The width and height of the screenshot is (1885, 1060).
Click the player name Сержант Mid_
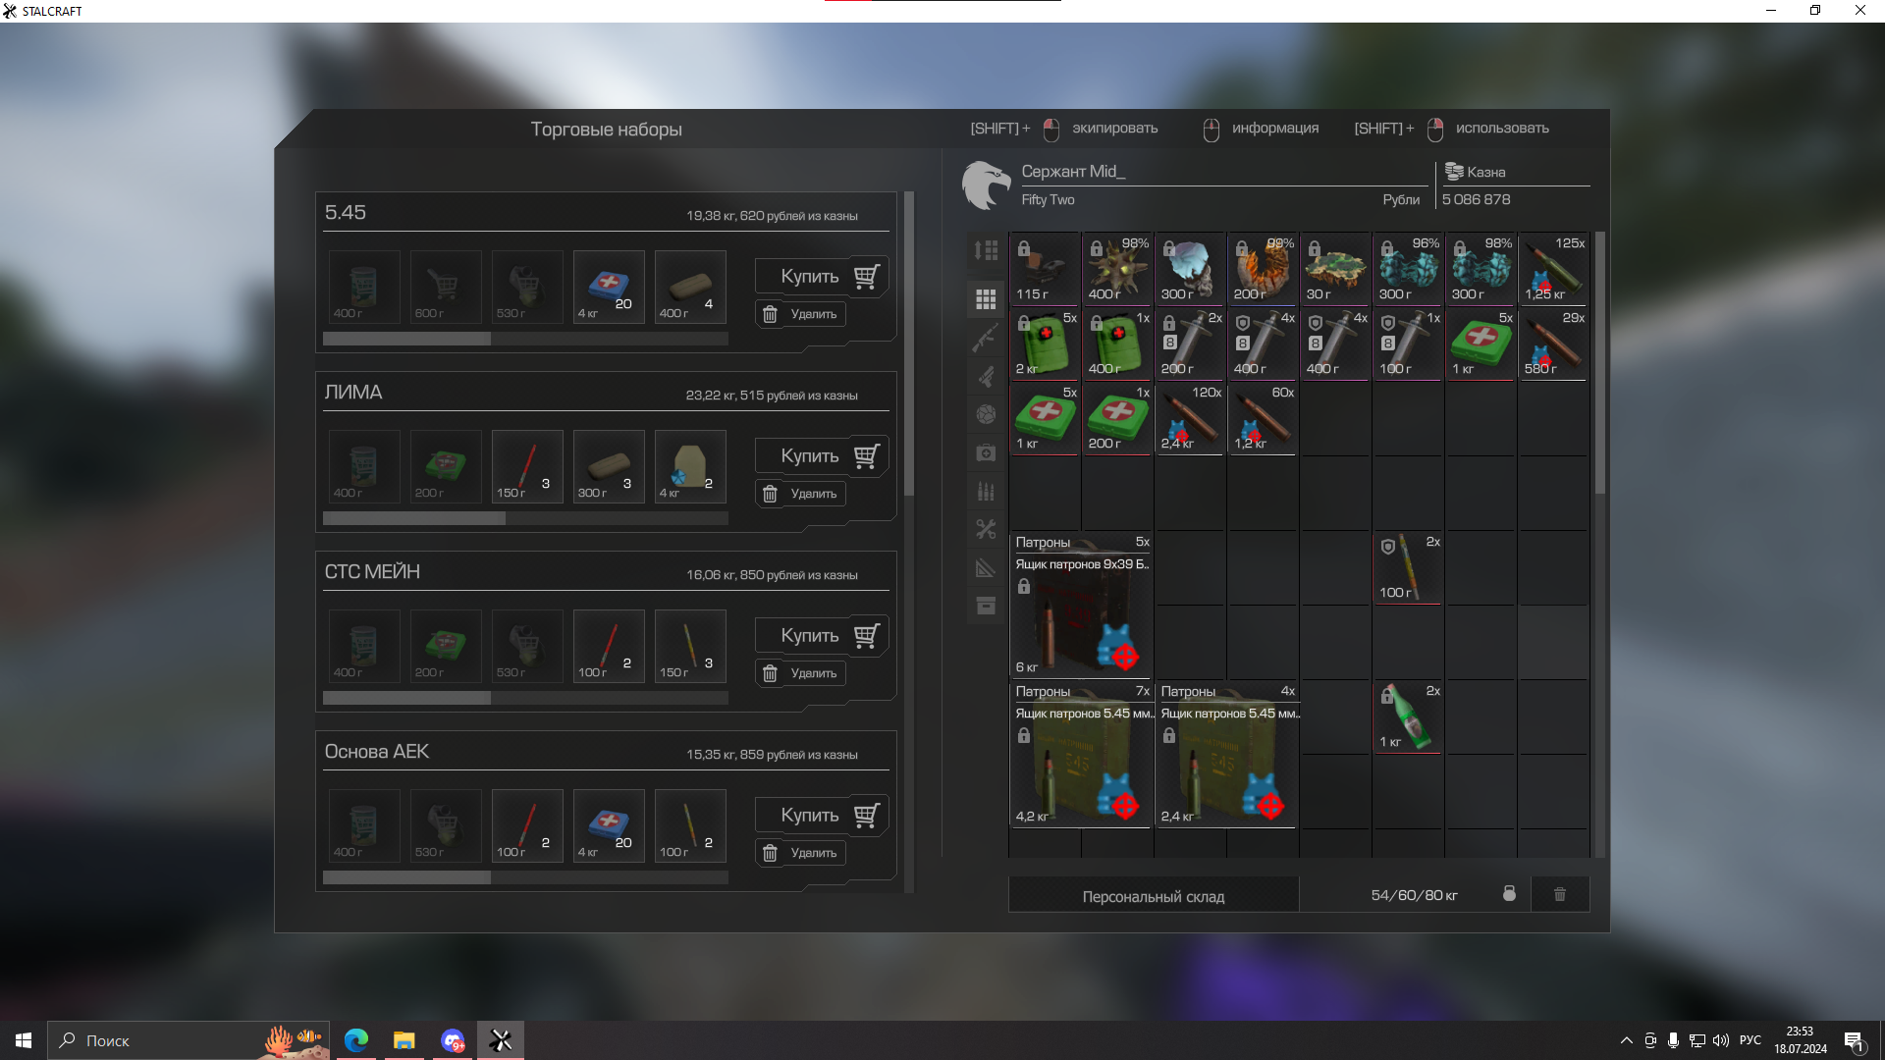pyautogui.click(x=1073, y=172)
